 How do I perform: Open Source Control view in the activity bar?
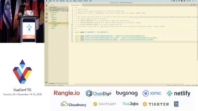pyautogui.click(x=46, y=14)
